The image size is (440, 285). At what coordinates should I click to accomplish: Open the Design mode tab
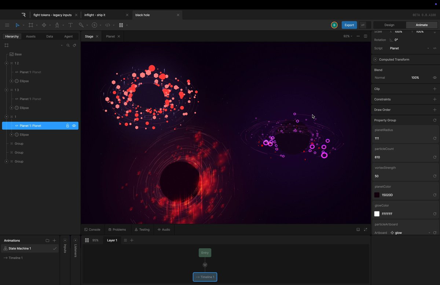(x=389, y=25)
